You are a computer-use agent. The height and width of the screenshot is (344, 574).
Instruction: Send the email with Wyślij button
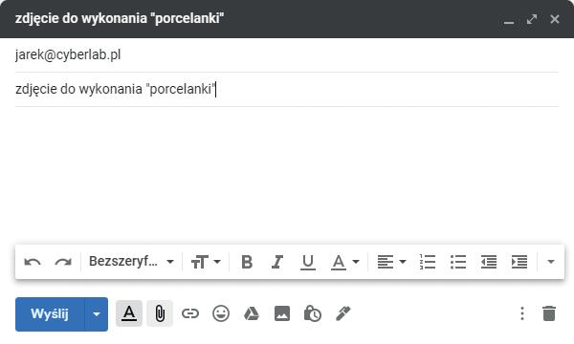tap(50, 314)
